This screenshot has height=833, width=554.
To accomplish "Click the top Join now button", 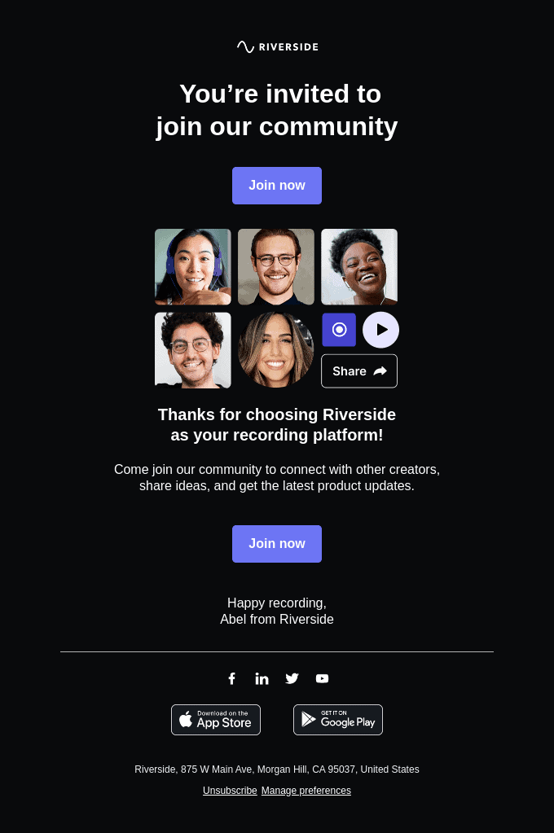I will point(277,186).
